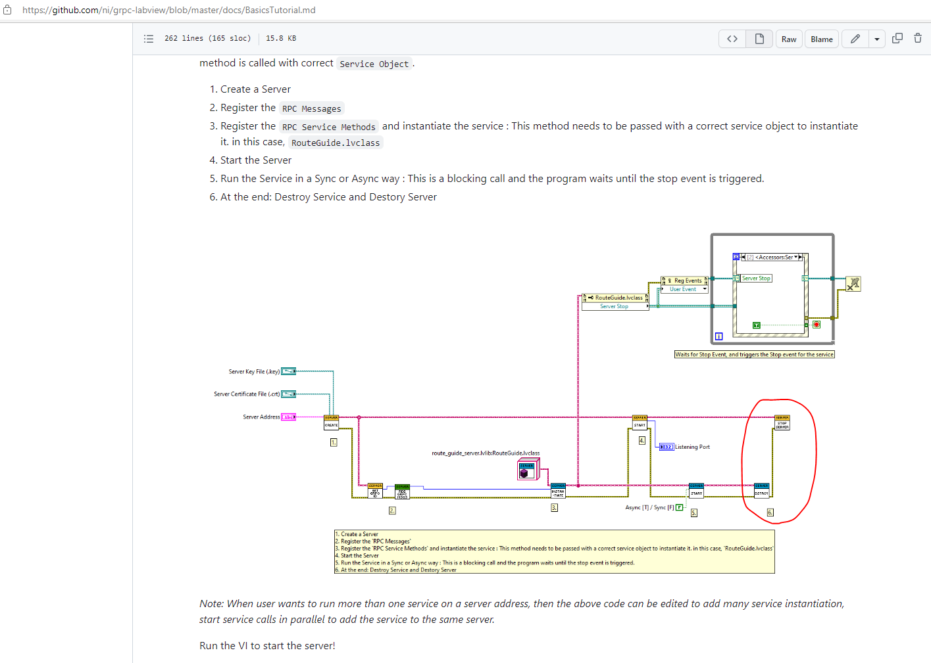Click the source code <> view icon
The image size is (931, 663).
click(x=732, y=39)
